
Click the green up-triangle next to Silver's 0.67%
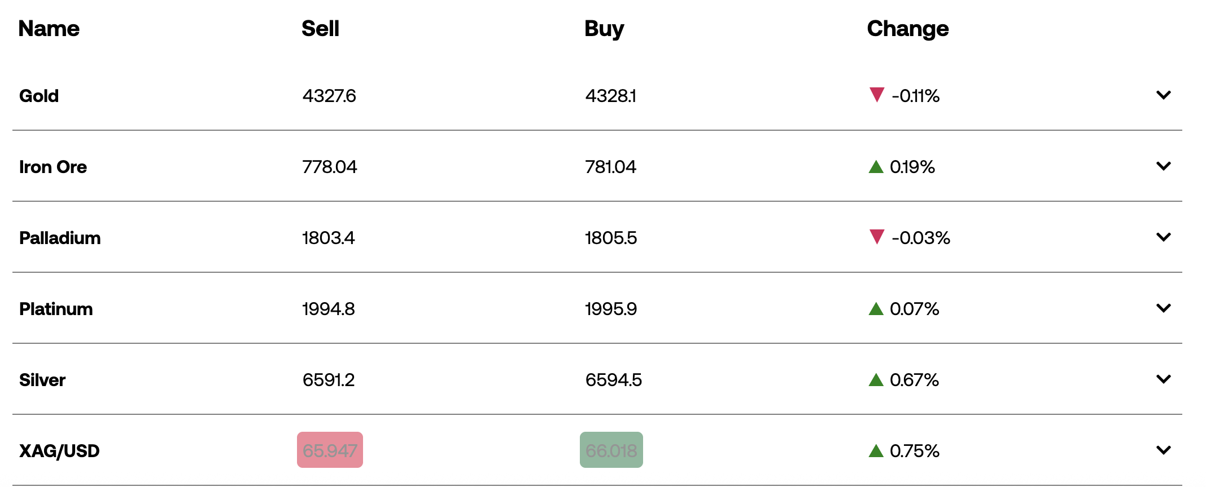(x=877, y=380)
